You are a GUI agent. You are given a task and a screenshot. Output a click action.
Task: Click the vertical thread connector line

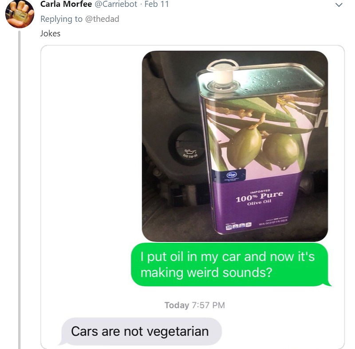coord(19,189)
